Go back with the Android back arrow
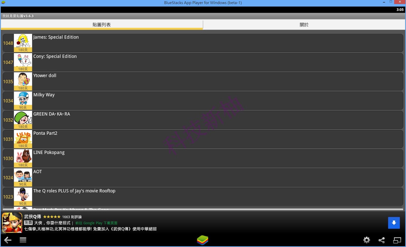Viewport: 406px width, 247px height. [x=8, y=240]
